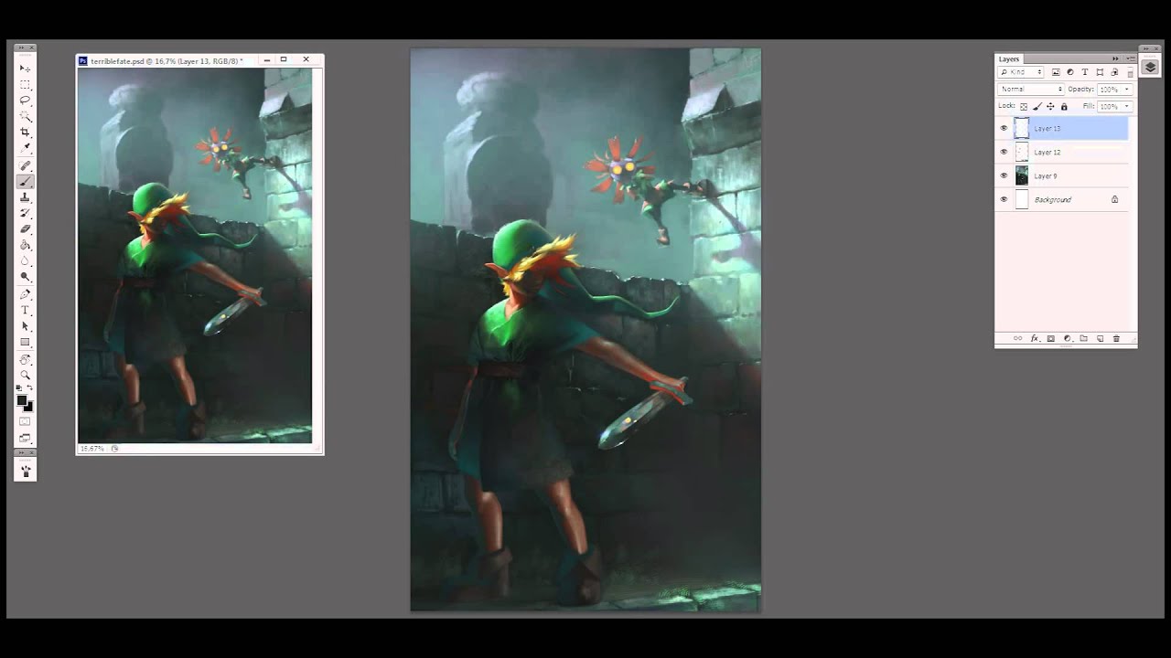Open the foreground color swatch
Image resolution: width=1171 pixels, height=658 pixels.
pos(22,400)
